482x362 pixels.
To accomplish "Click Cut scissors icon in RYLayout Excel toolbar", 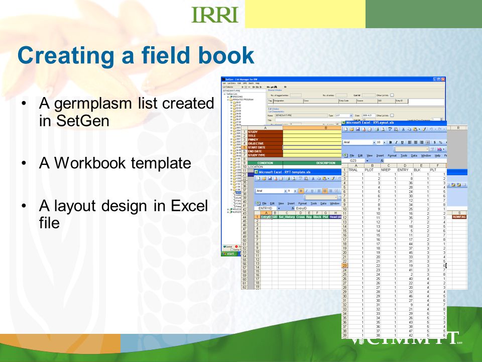I will [403, 129].
